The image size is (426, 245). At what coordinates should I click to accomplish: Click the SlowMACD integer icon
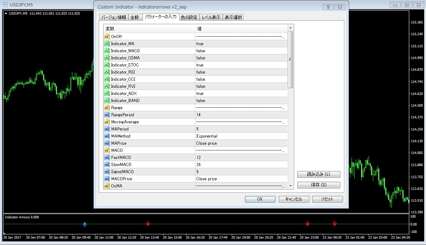107,165
